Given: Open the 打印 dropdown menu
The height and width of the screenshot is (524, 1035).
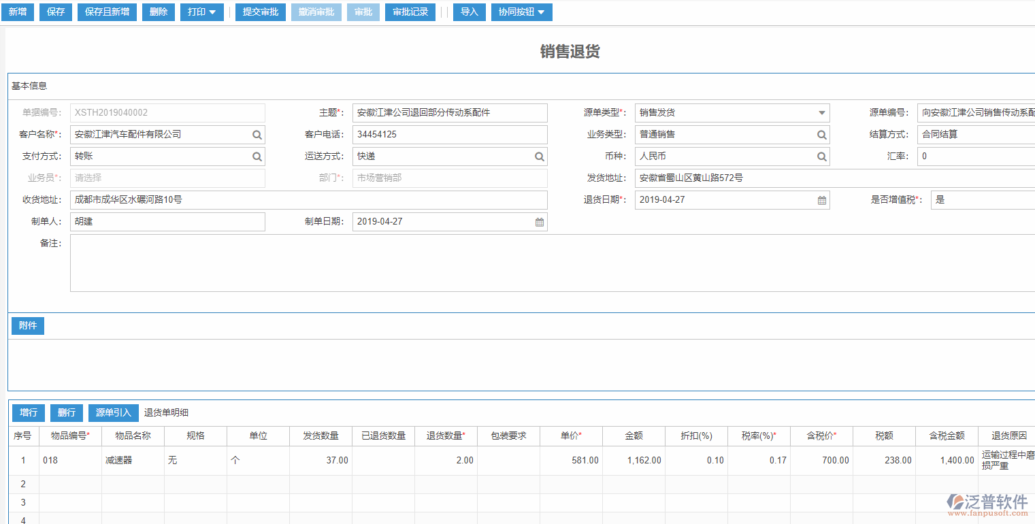Looking at the screenshot, I should click(201, 12).
